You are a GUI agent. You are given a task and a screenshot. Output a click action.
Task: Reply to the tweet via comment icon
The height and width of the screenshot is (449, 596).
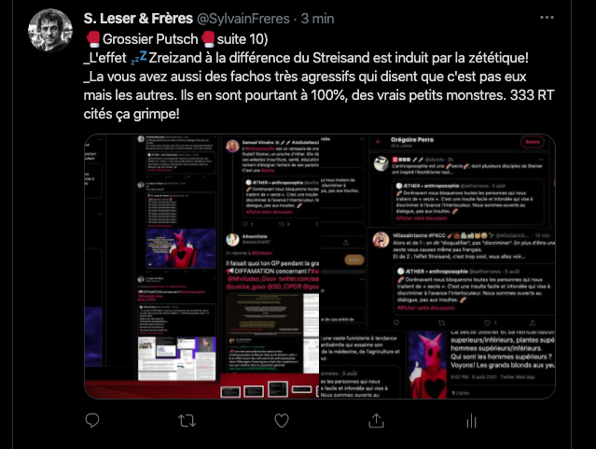point(92,420)
